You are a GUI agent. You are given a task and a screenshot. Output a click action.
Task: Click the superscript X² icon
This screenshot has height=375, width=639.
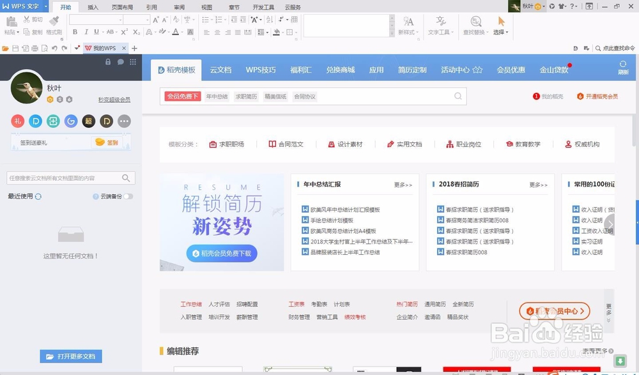(123, 31)
